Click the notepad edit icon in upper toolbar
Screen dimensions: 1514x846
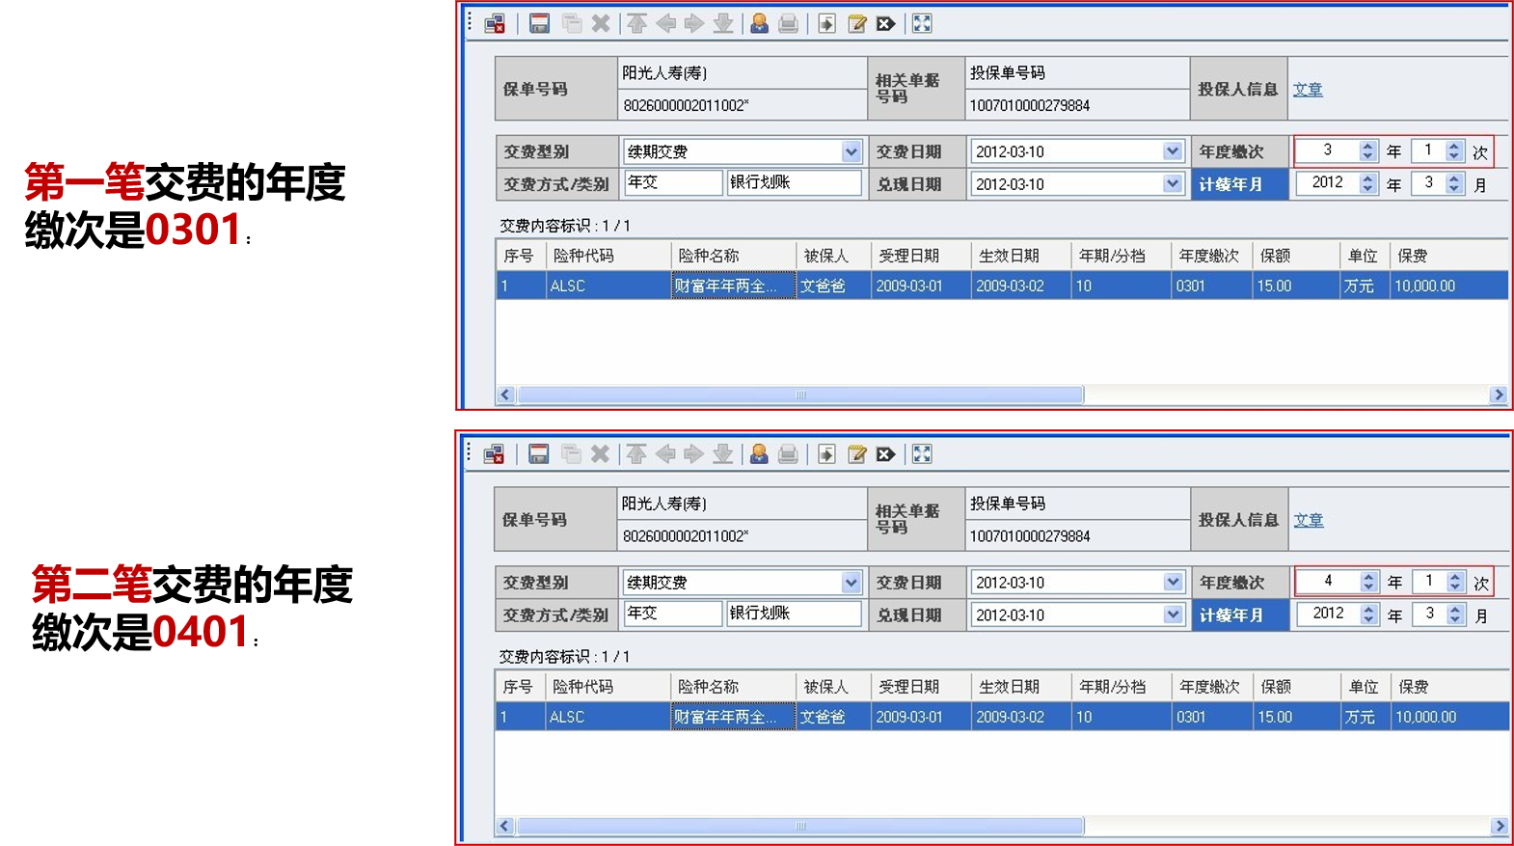tap(856, 24)
